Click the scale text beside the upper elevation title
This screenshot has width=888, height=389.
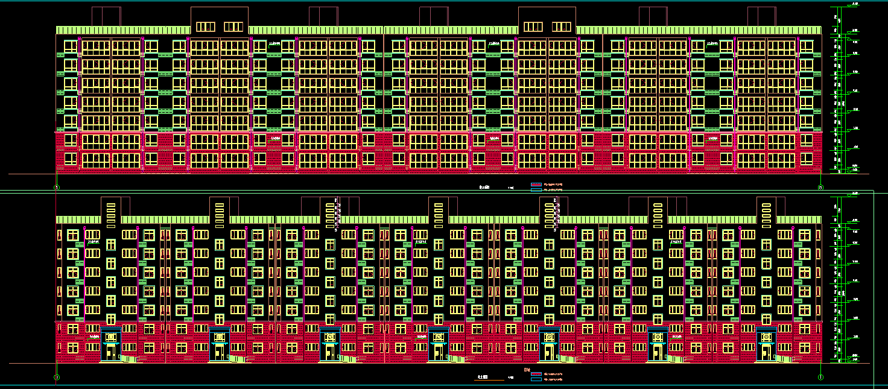pos(511,188)
